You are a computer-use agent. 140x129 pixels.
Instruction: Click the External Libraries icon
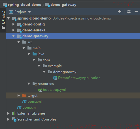(x=14, y=113)
